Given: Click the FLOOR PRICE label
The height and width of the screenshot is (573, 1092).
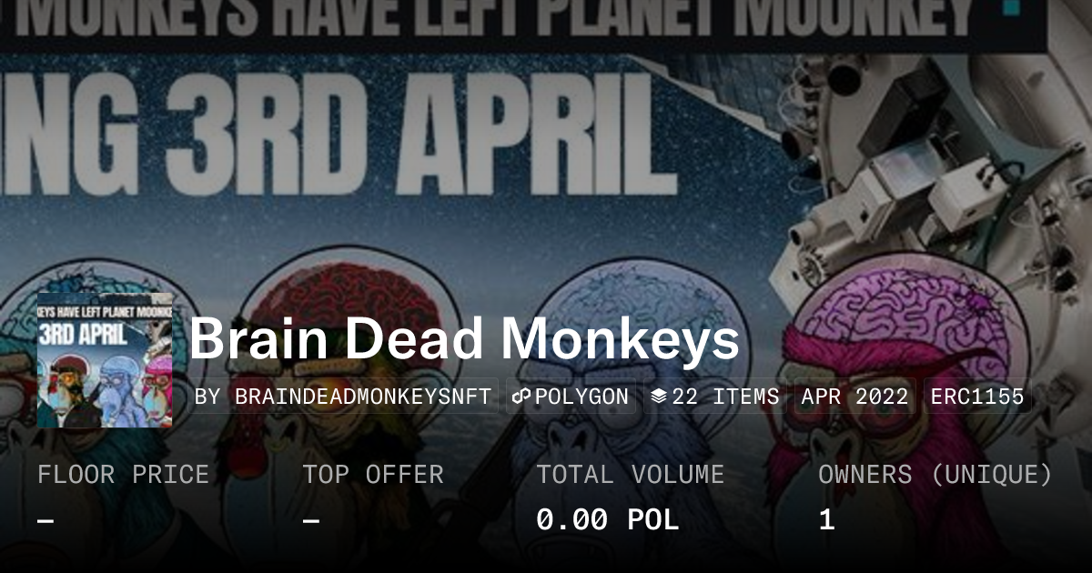Looking at the screenshot, I should coord(123,475).
